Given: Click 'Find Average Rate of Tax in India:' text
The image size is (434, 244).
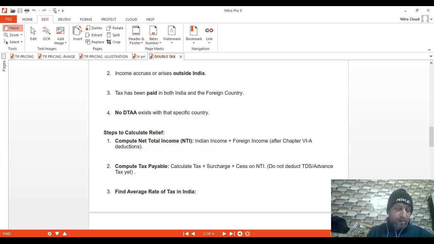Looking at the screenshot, I should pos(155,191).
